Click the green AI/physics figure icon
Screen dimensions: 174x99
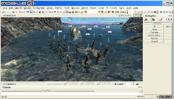[164, 12]
